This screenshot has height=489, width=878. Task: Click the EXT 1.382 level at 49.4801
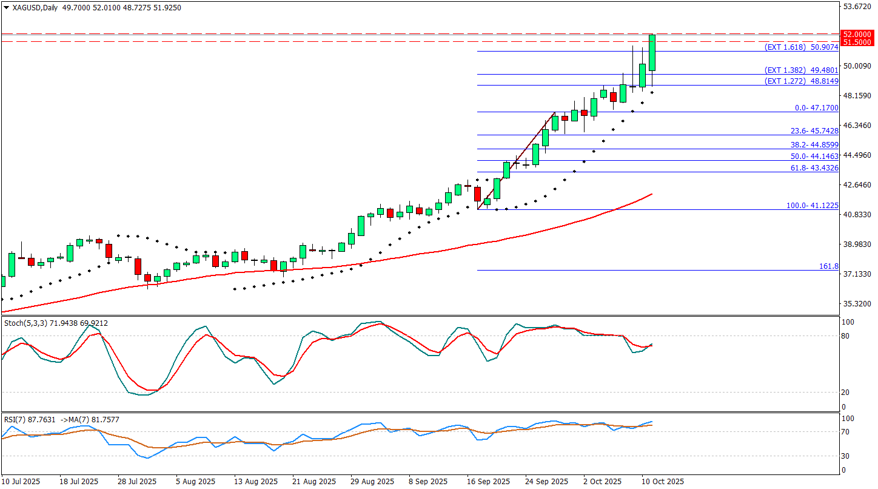(801, 70)
